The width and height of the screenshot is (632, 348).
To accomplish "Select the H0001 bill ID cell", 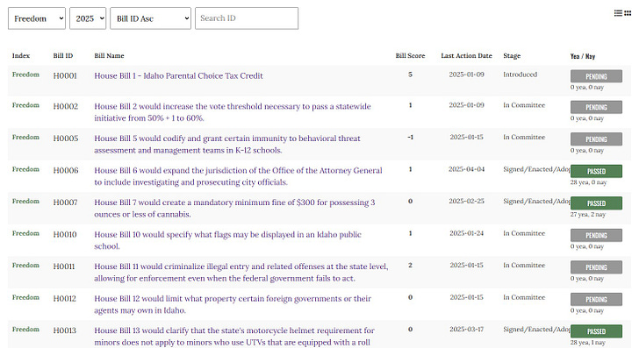I will pos(65,75).
